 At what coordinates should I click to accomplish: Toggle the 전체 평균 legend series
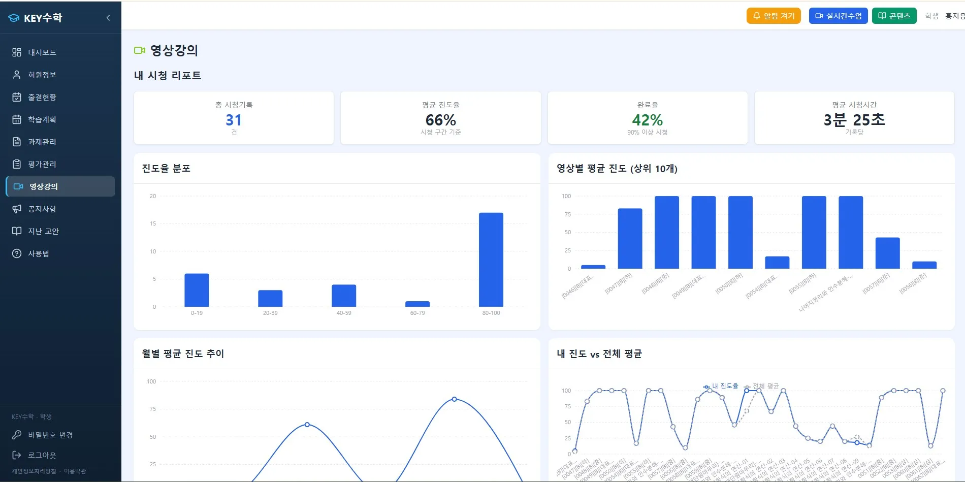point(761,387)
